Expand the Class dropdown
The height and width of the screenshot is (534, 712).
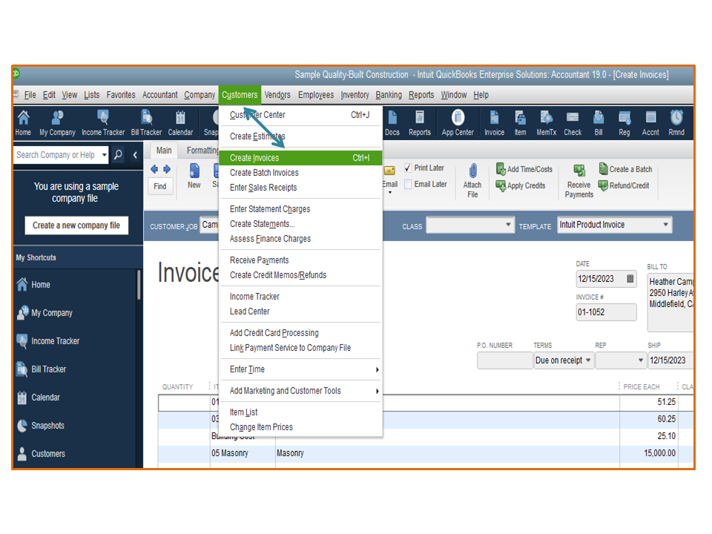pos(507,225)
